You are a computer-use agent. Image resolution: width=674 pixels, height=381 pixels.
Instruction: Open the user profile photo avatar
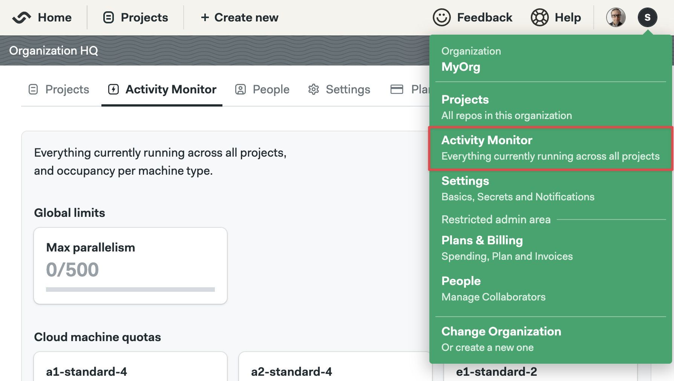point(616,17)
